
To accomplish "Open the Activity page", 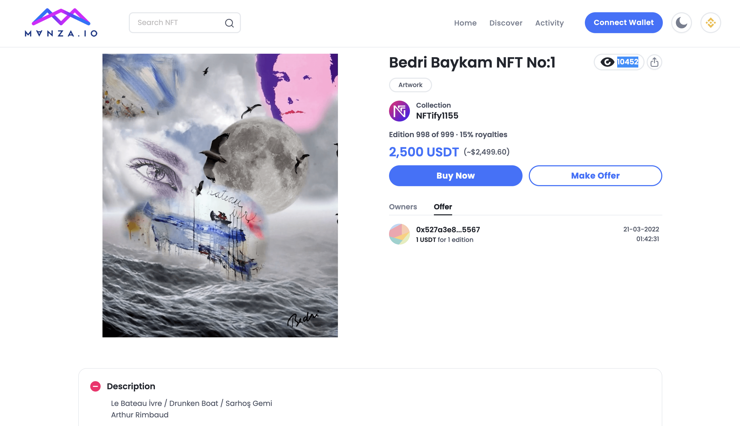I will (549, 23).
